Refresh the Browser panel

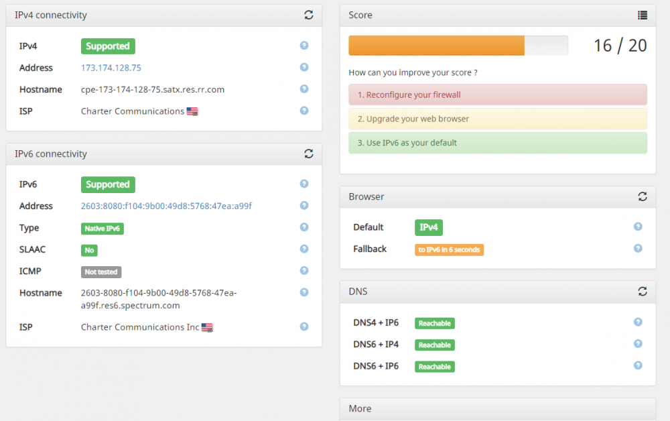[x=642, y=196]
